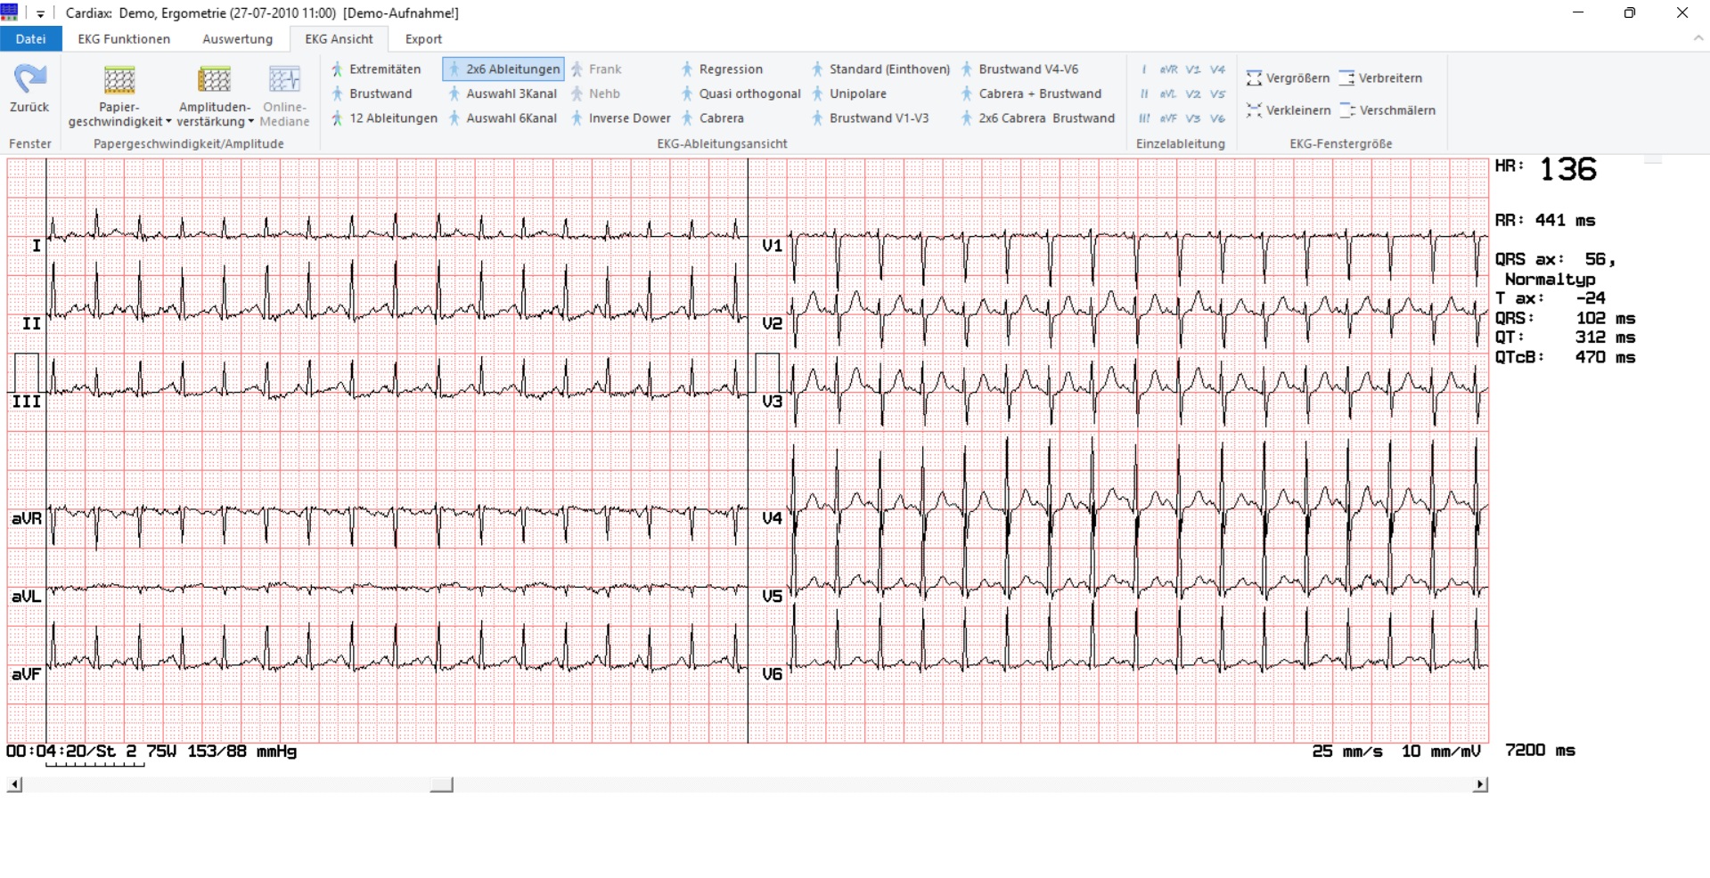
Task: Select Standard (Einthoven) leads
Action: (x=880, y=69)
